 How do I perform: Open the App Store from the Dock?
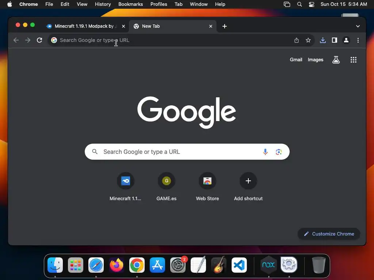pos(157,265)
